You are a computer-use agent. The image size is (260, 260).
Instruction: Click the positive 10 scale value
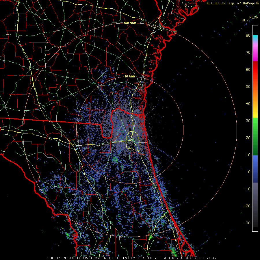click(x=248, y=155)
